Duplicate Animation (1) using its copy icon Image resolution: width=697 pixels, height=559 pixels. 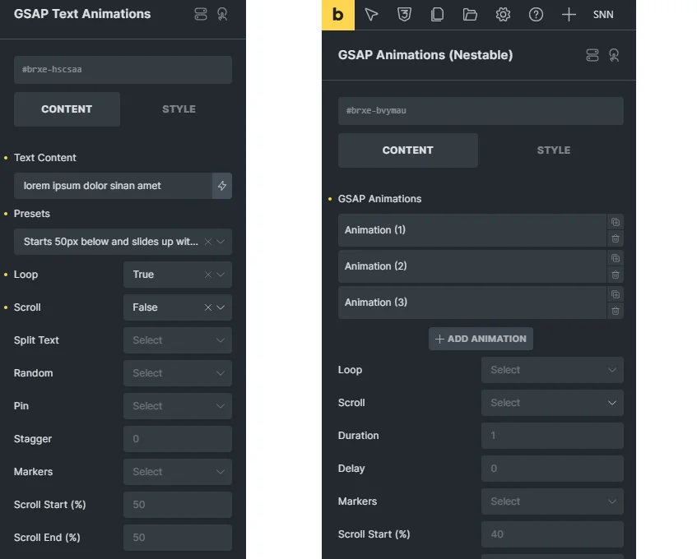615,222
